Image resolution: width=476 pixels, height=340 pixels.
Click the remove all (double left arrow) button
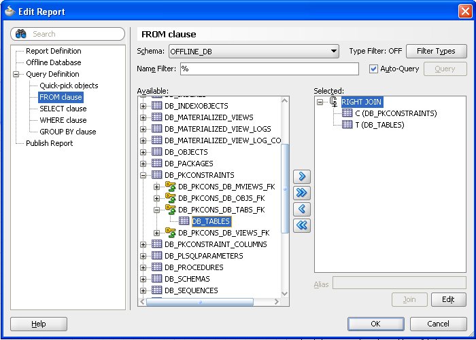(302, 225)
